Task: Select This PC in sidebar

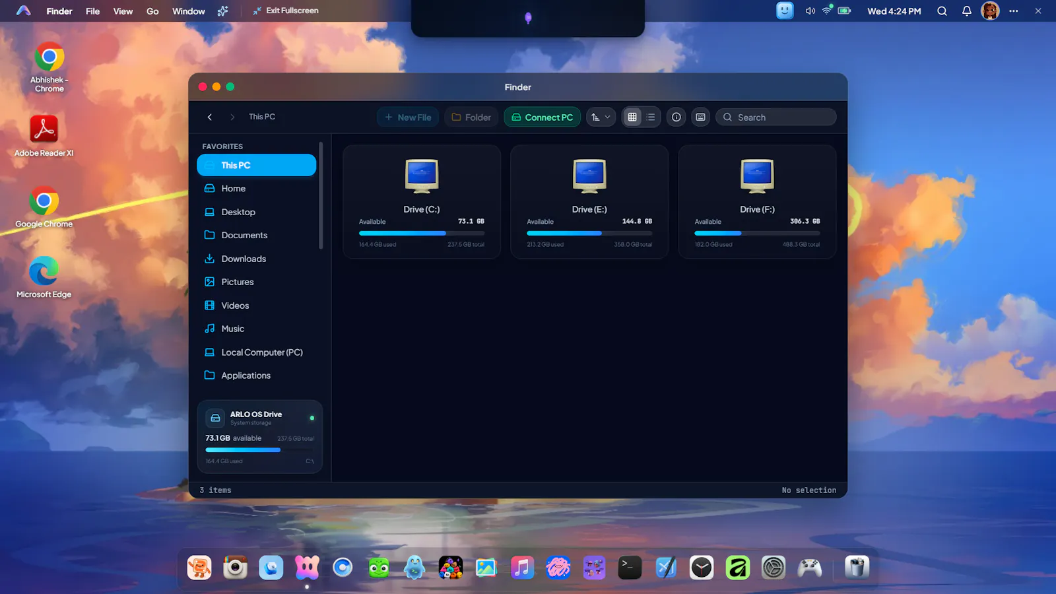Action: (257, 165)
